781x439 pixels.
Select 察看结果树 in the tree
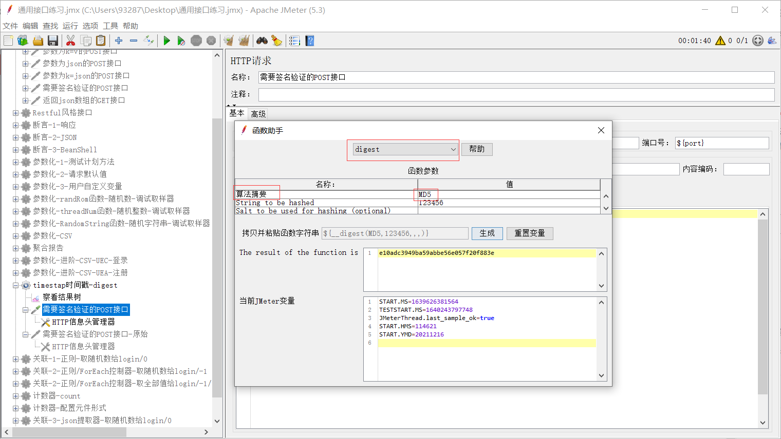coord(62,297)
